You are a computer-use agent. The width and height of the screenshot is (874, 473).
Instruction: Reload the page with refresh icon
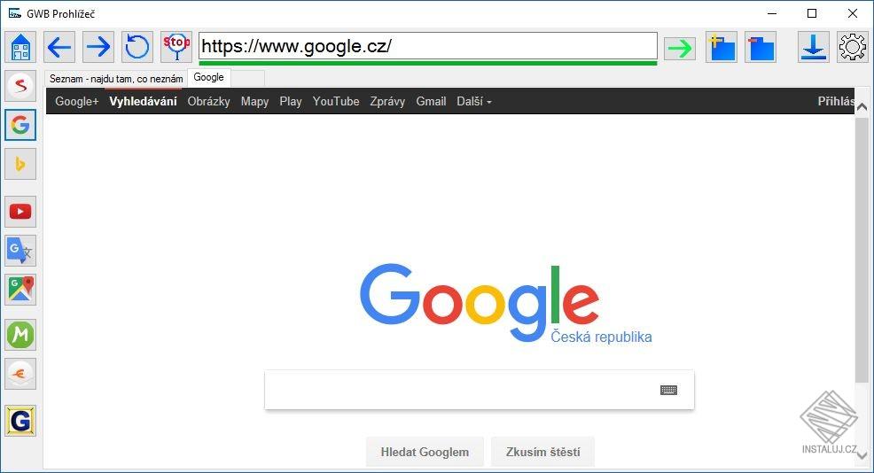[x=137, y=47]
